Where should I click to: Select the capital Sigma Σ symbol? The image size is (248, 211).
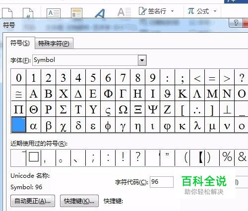(63, 109)
